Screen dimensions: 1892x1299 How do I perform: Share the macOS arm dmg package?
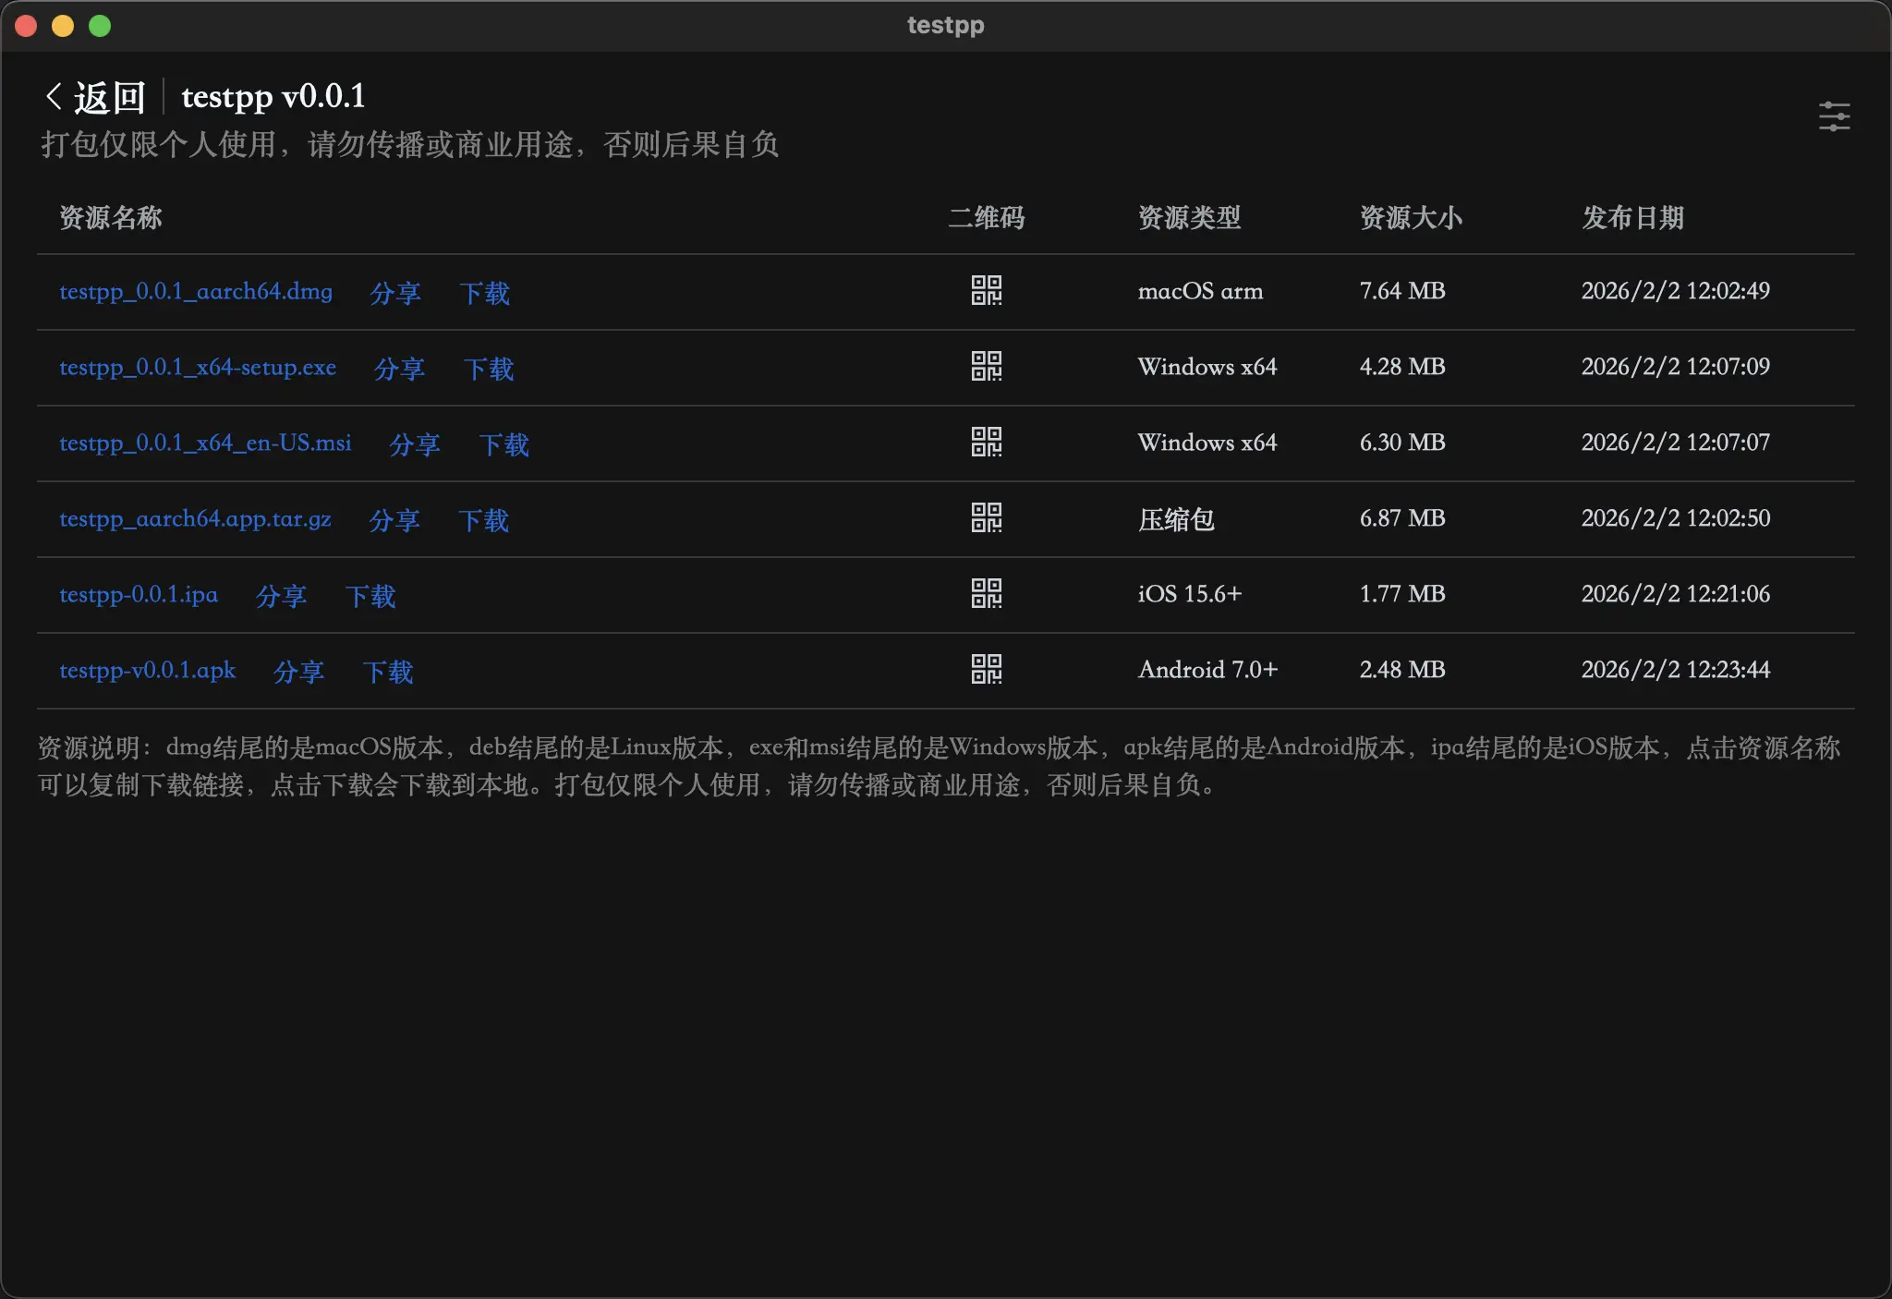(394, 293)
